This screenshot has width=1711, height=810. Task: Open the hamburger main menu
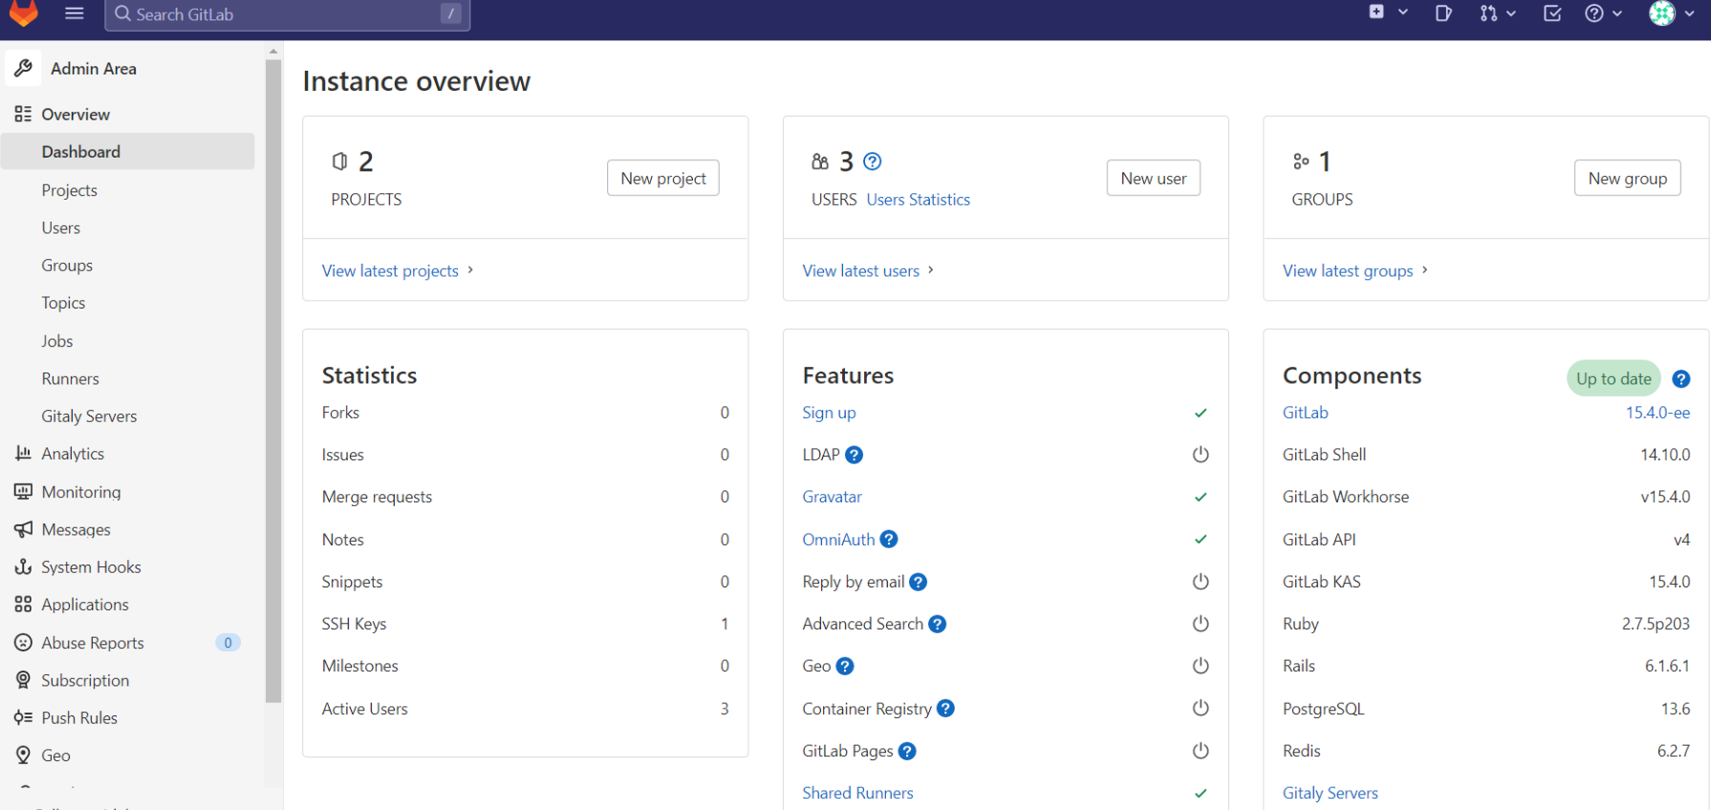pos(75,13)
